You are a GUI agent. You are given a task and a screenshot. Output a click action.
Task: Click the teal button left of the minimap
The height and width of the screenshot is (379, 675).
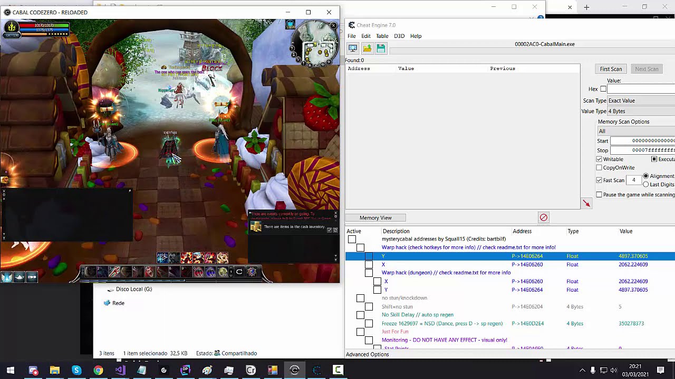pos(290,25)
